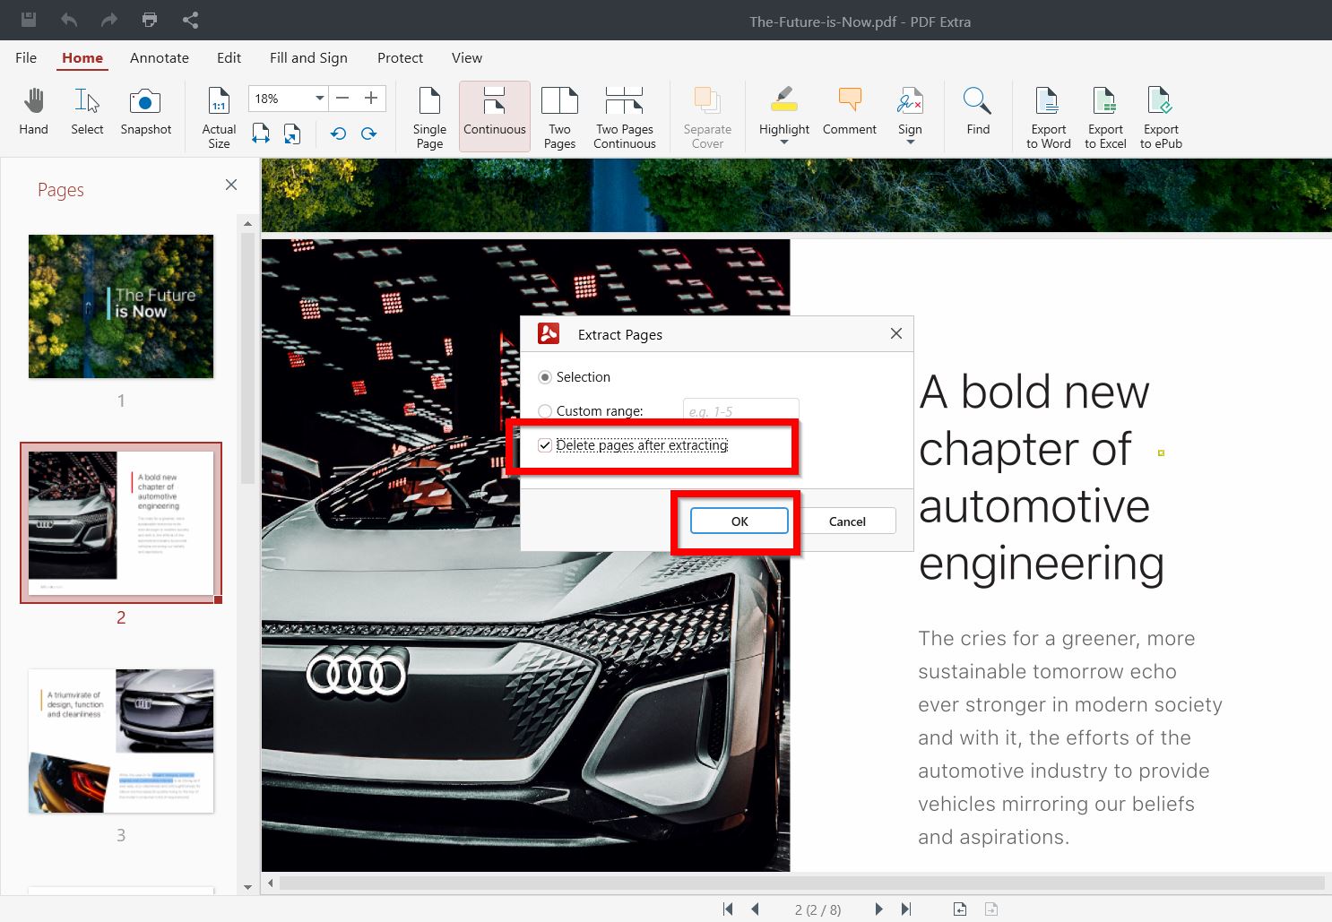Click the page number indicator 2 (2 / 8)

click(817, 909)
